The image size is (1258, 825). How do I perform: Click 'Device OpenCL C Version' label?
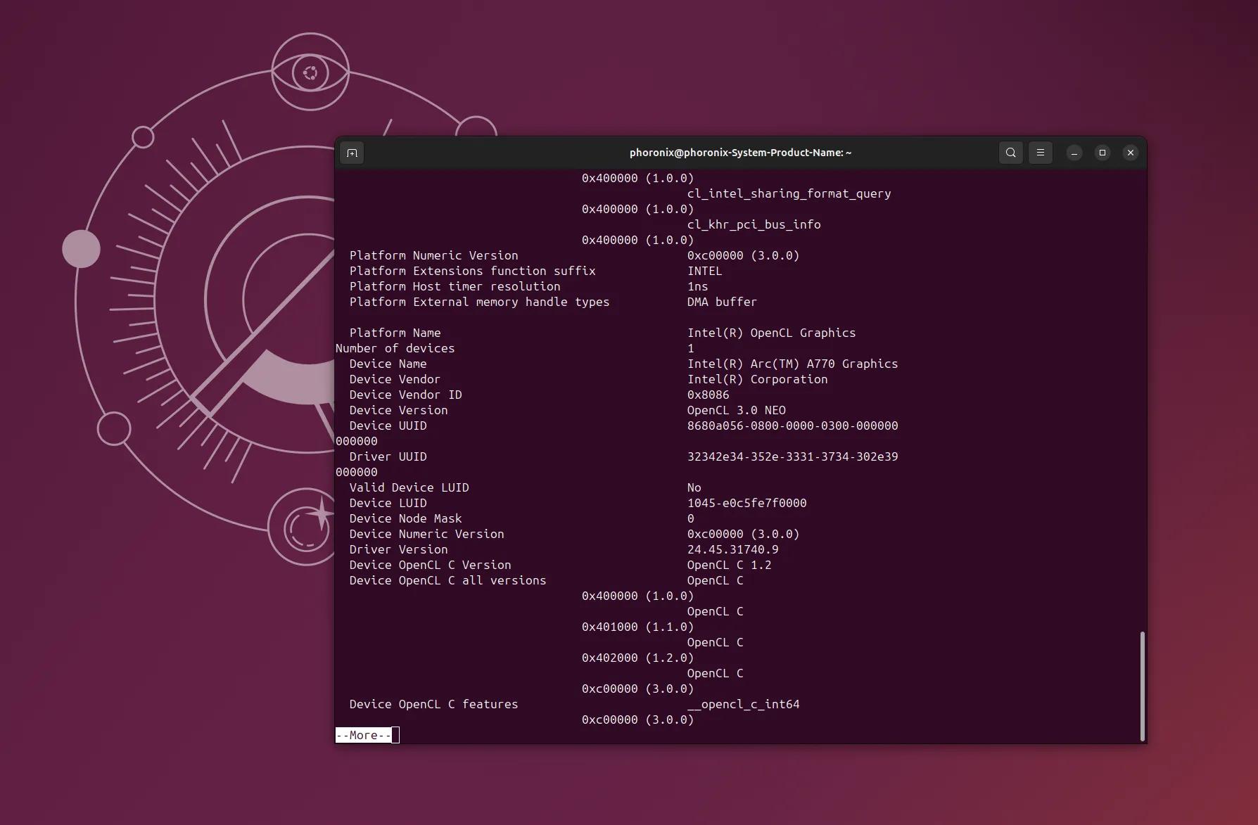tap(430, 565)
